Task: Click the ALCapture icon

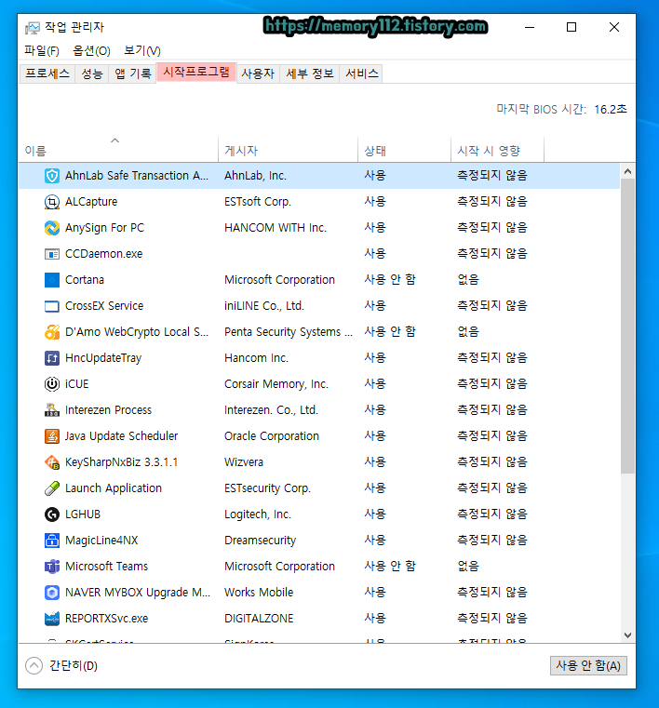Action: (x=52, y=202)
